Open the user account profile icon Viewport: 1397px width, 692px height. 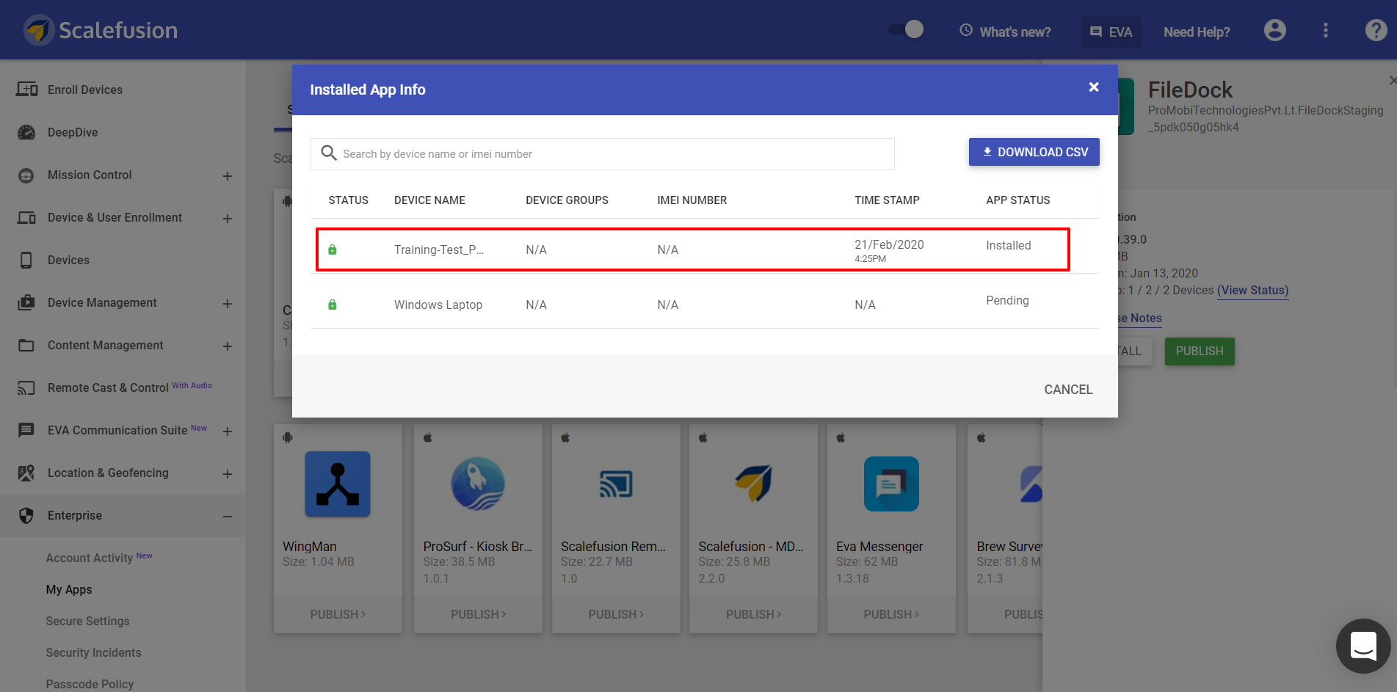[x=1275, y=30]
